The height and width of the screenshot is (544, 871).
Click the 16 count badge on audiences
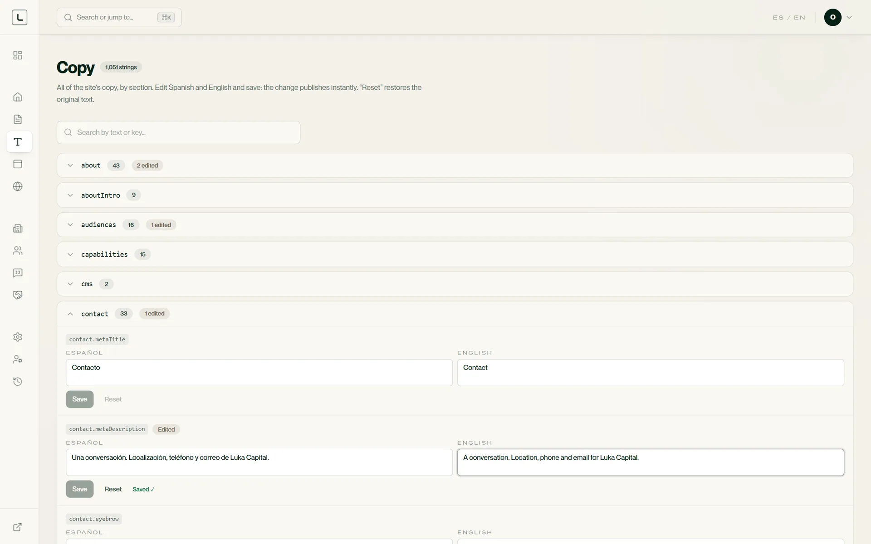point(131,225)
